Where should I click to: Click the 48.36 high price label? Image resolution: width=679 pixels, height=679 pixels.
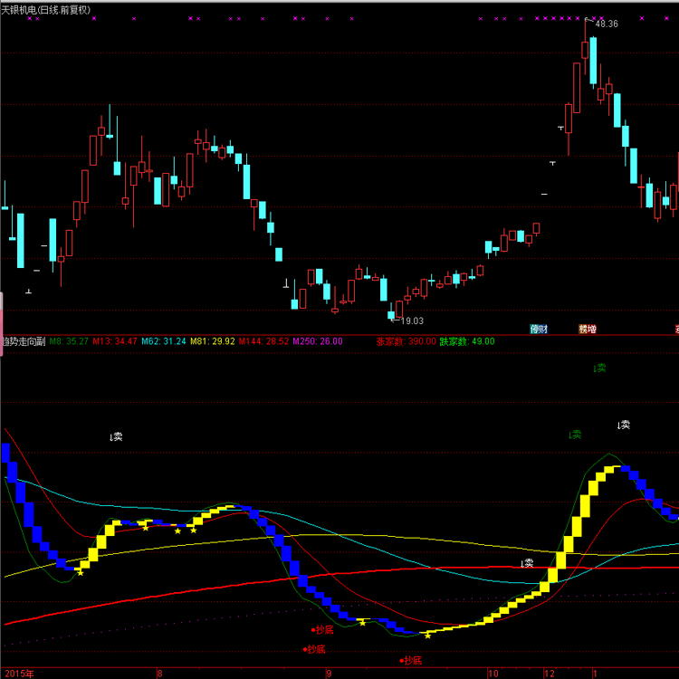coord(605,24)
